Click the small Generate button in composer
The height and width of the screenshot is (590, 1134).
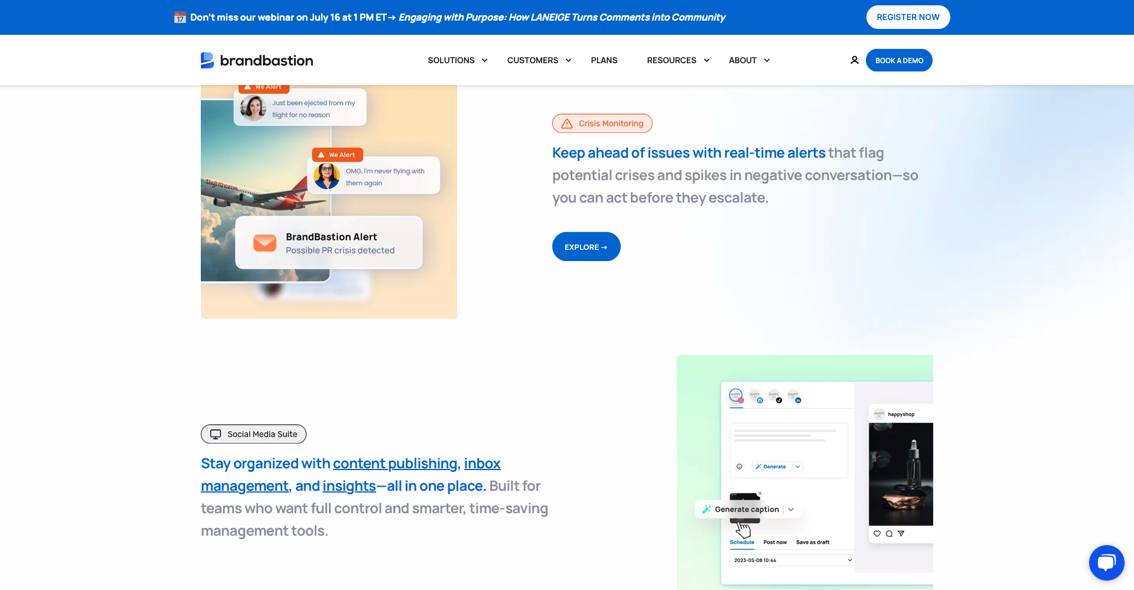pyautogui.click(x=771, y=467)
